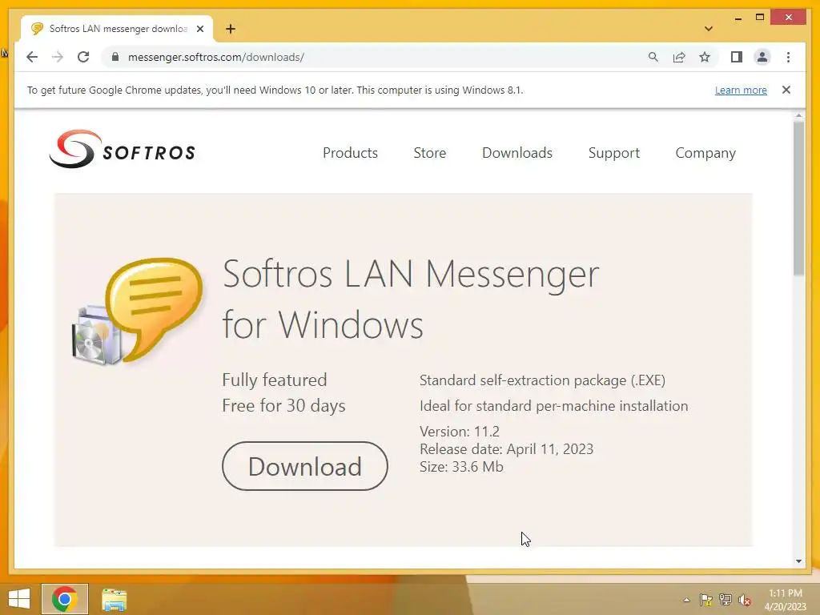Click the 'Size: 33.6 Mb' text

[461, 467]
